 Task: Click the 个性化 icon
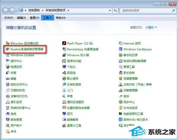pyautogui.click(x=64, y=67)
